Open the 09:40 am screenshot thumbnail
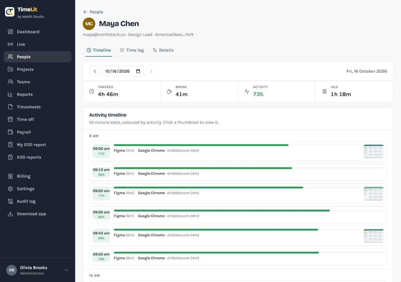Viewport: 401px width, 282px height. pyautogui.click(x=373, y=236)
